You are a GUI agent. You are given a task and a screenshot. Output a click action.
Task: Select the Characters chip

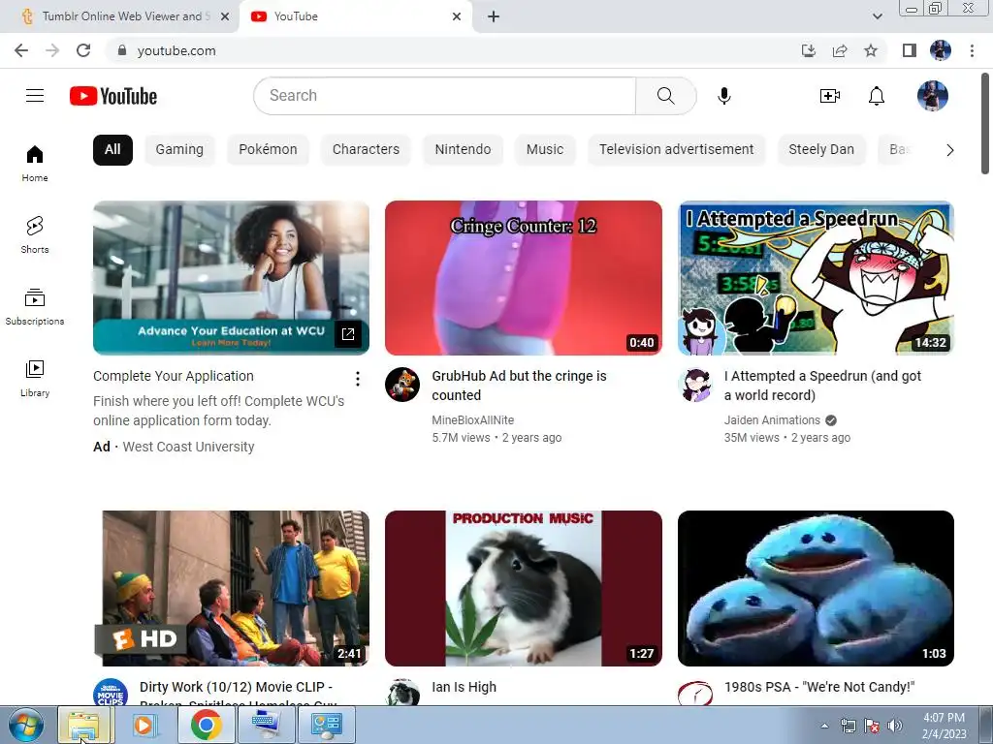point(366,150)
